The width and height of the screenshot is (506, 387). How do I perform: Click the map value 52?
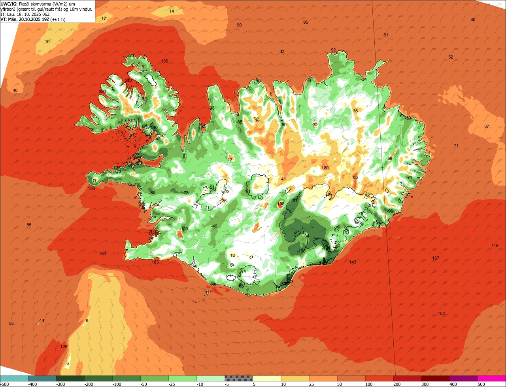click(451, 57)
